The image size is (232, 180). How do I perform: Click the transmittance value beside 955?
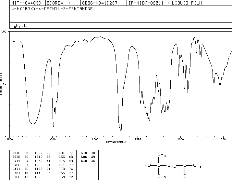point(71,157)
